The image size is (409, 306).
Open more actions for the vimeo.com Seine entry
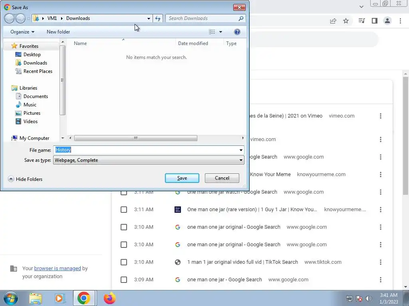[x=381, y=116]
